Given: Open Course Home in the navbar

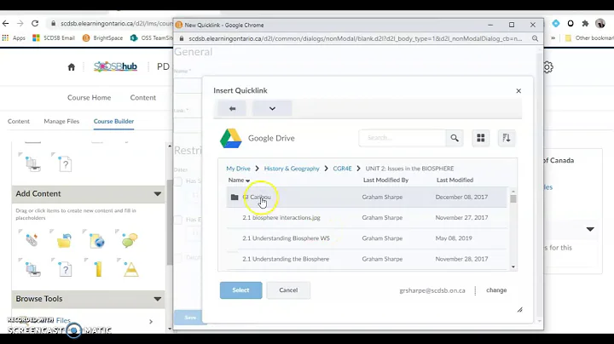Looking at the screenshot, I should [89, 97].
